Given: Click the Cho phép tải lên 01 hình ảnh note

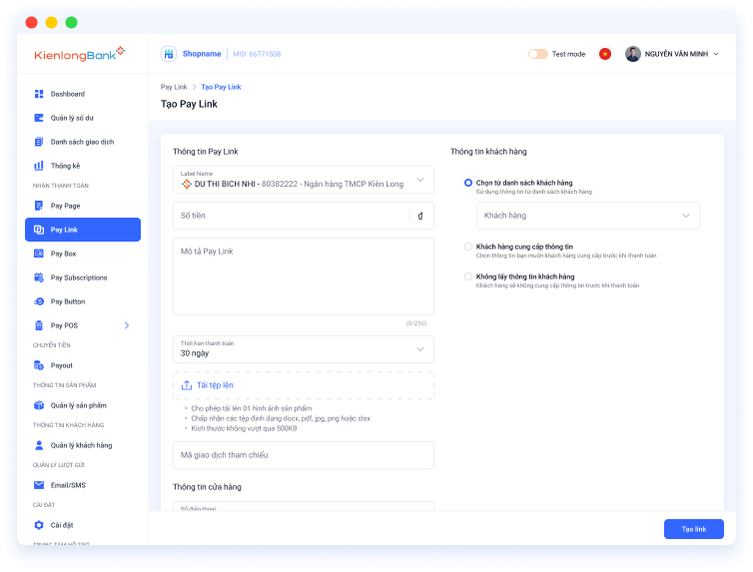Looking at the screenshot, I should [x=251, y=408].
